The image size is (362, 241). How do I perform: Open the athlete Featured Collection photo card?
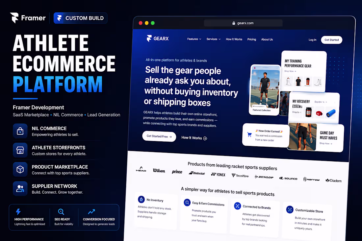tap(265, 89)
